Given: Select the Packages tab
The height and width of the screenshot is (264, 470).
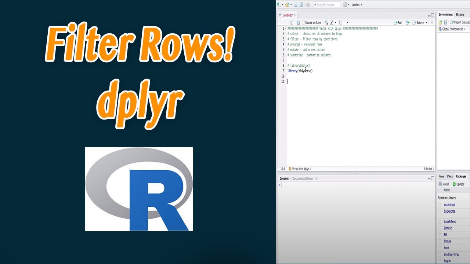Looking at the screenshot, I should [x=461, y=176].
